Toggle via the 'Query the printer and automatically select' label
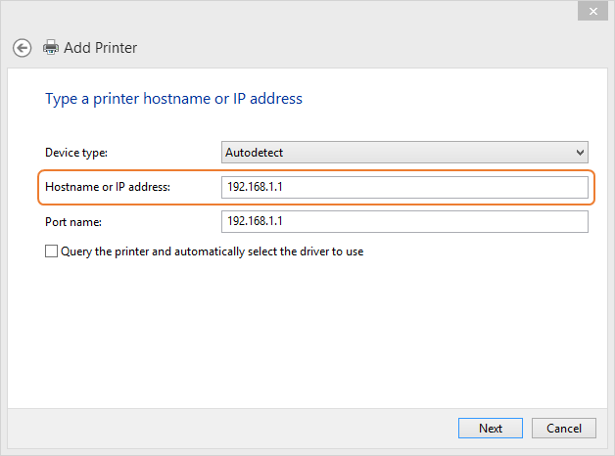Image resolution: width=615 pixels, height=456 pixels. coord(213,251)
